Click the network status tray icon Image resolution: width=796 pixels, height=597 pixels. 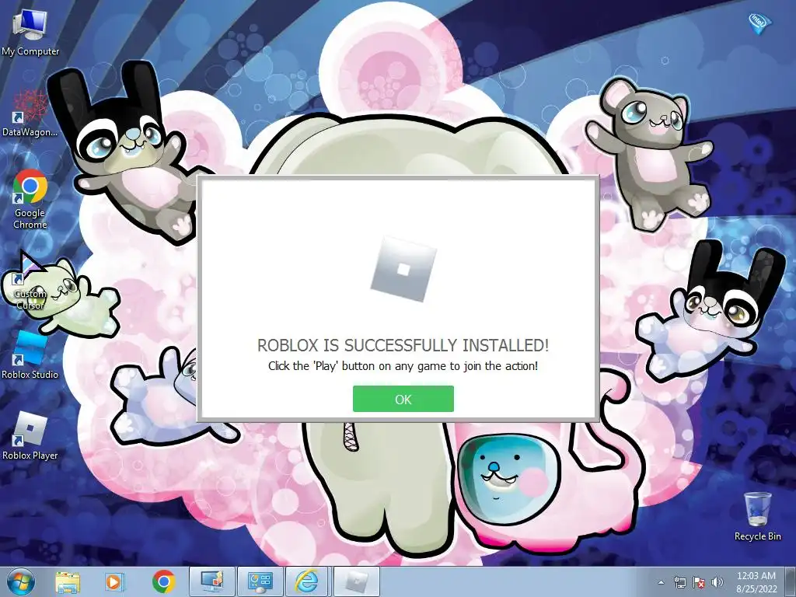[x=679, y=582]
